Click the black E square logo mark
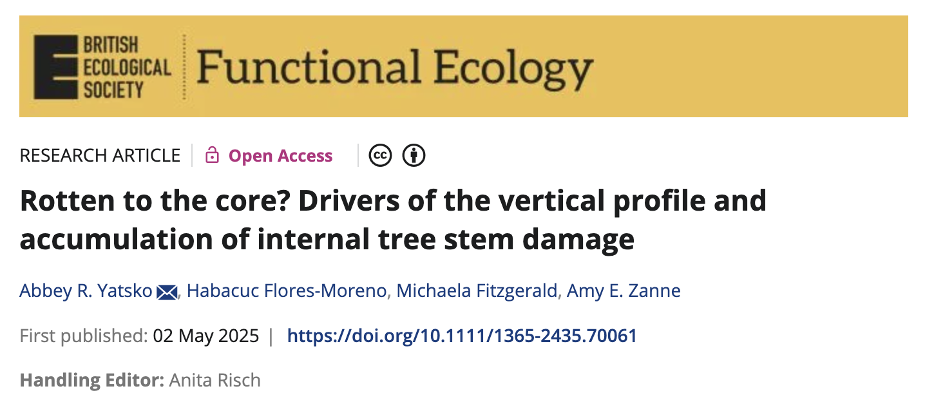 (x=55, y=67)
